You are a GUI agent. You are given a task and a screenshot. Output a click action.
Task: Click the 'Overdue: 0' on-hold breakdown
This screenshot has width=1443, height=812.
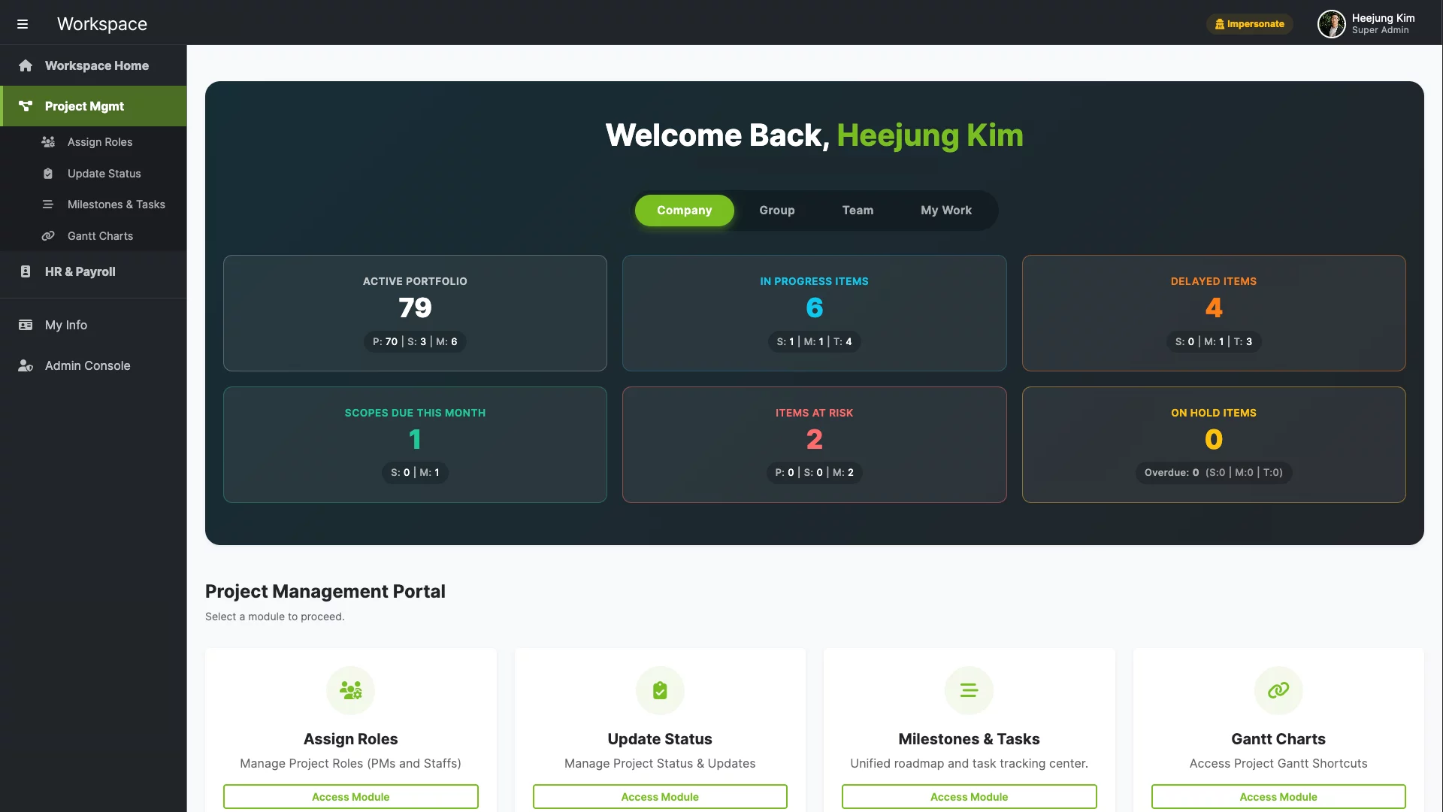[x=1214, y=472]
